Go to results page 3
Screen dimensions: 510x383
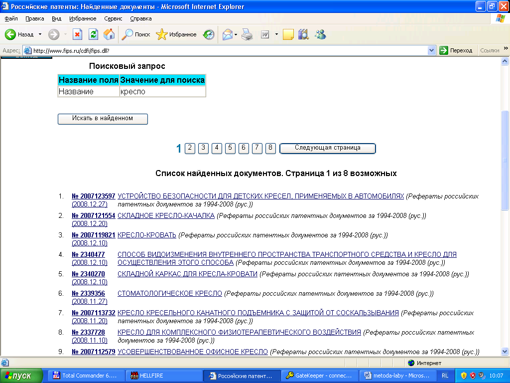click(x=203, y=148)
